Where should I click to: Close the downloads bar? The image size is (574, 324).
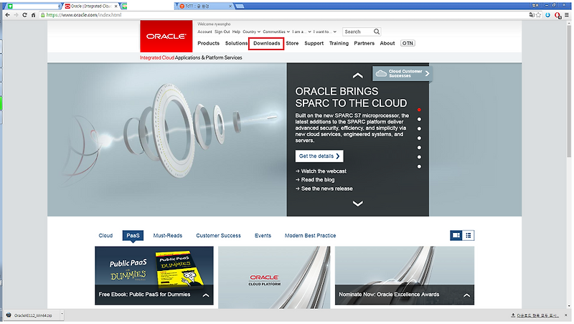click(565, 315)
